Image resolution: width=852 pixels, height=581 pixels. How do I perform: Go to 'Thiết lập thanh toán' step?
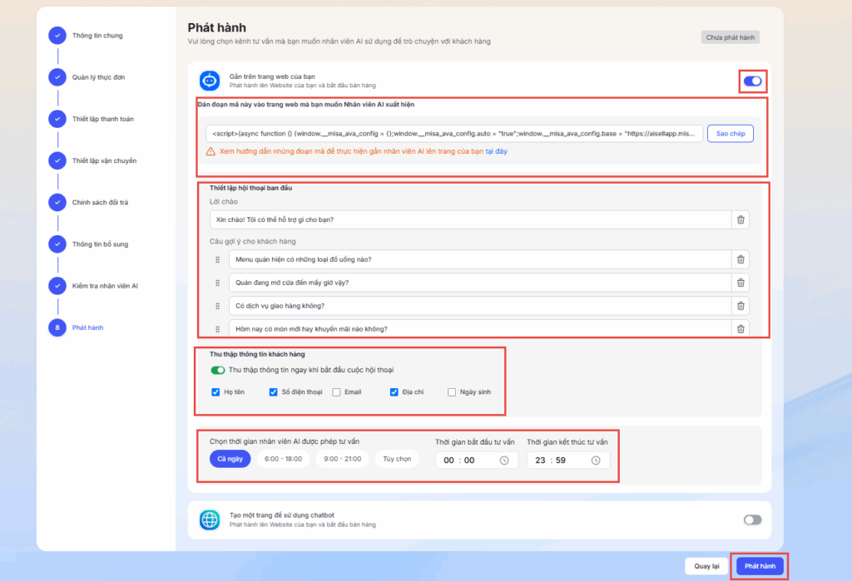[102, 119]
